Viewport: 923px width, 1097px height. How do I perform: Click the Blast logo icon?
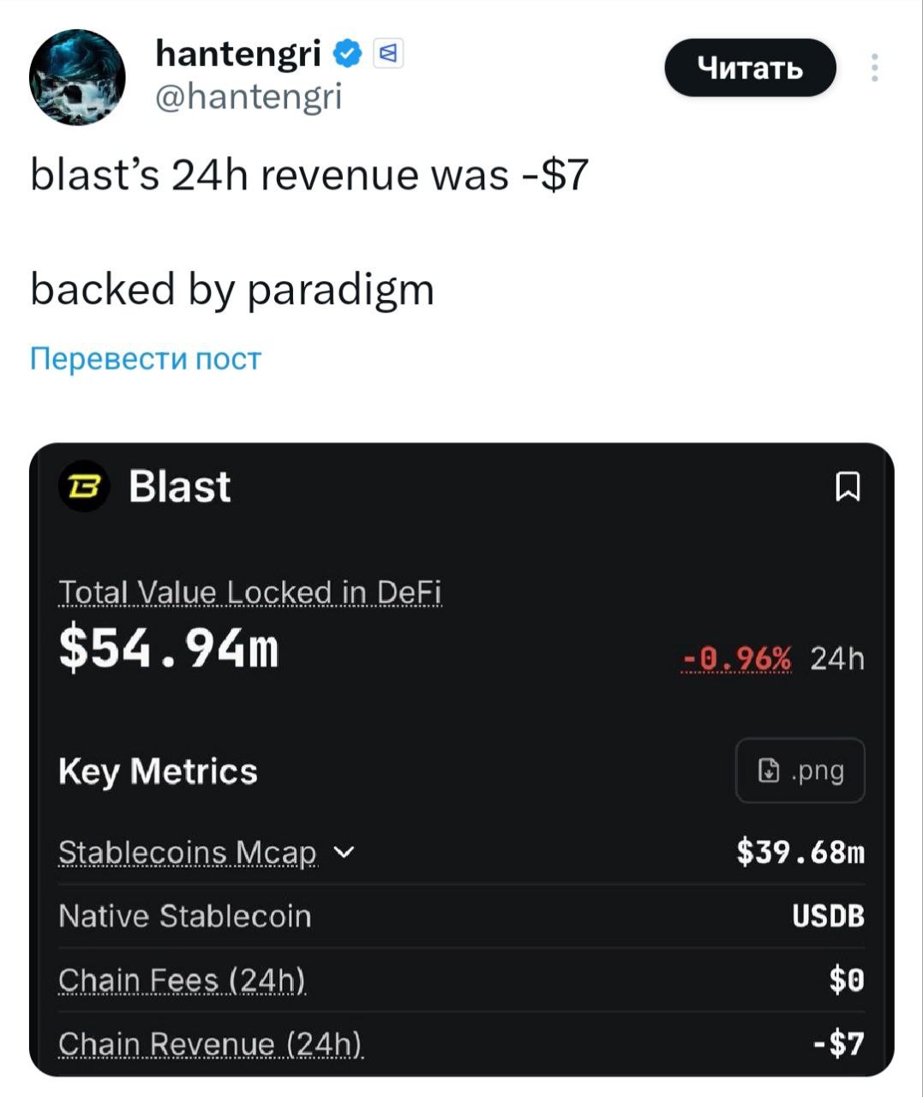click(83, 487)
